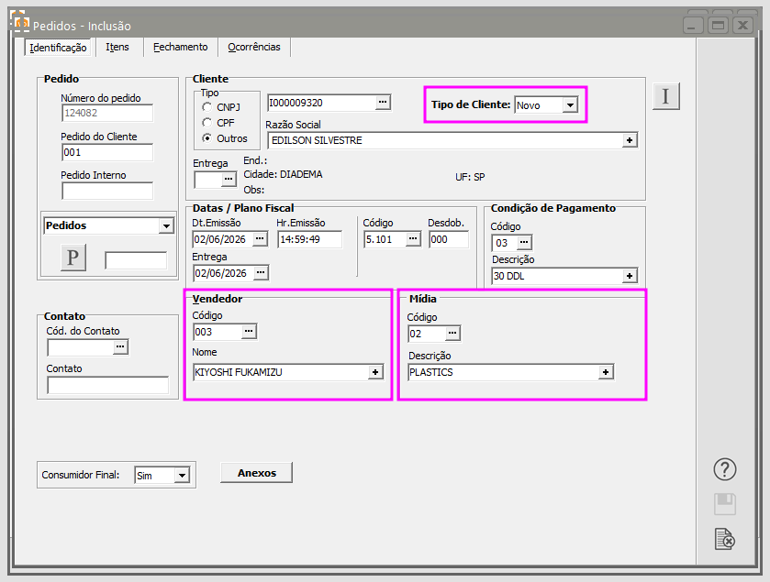Select CNPJ client type radio

pyautogui.click(x=207, y=107)
